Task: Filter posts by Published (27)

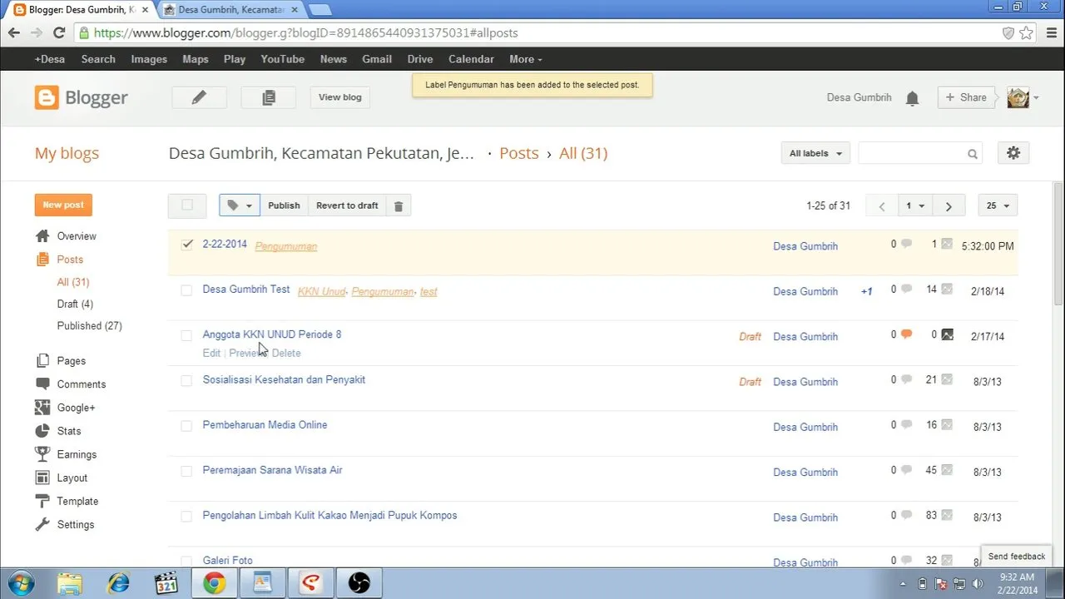Action: (89, 325)
